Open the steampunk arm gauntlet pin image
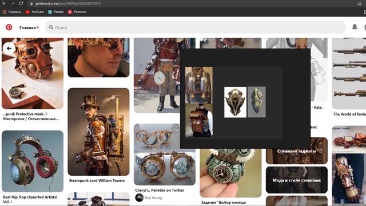Screen dimensions: 366x206 pyautogui.click(x=349, y=179)
